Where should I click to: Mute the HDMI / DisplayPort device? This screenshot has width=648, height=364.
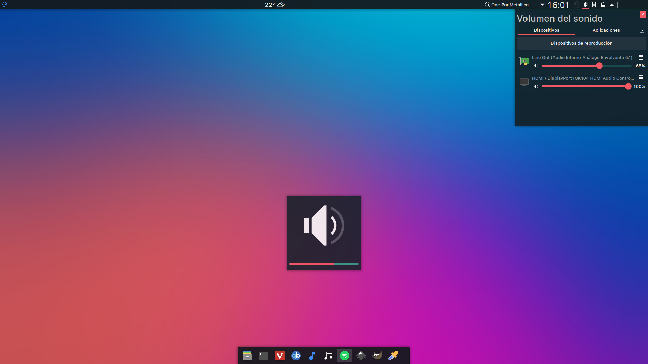pyautogui.click(x=536, y=86)
